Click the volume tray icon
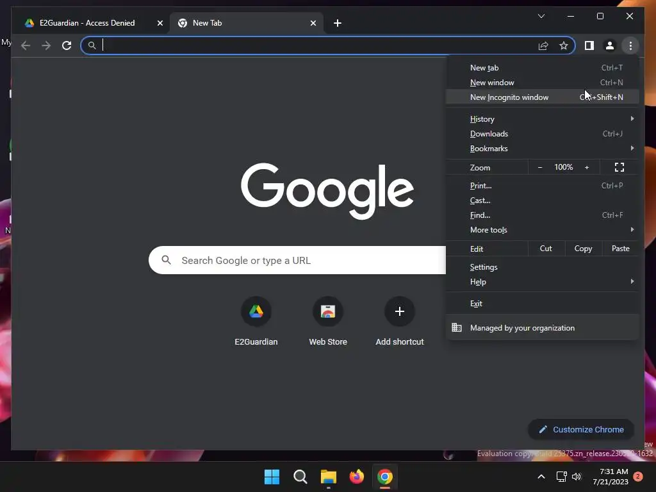The width and height of the screenshot is (656, 492). click(577, 477)
